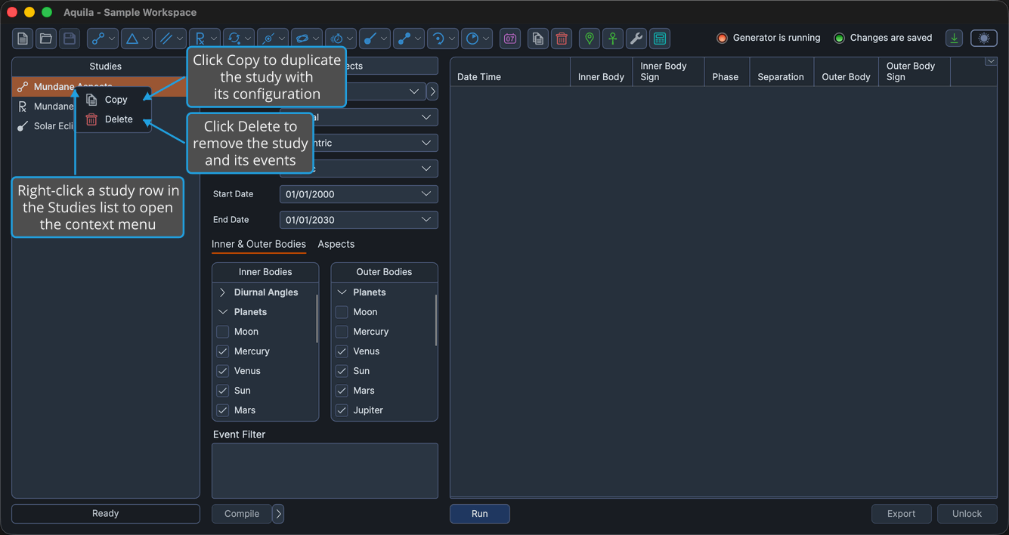The image size is (1009, 535).
Task: Click the Run button
Action: [x=480, y=514]
